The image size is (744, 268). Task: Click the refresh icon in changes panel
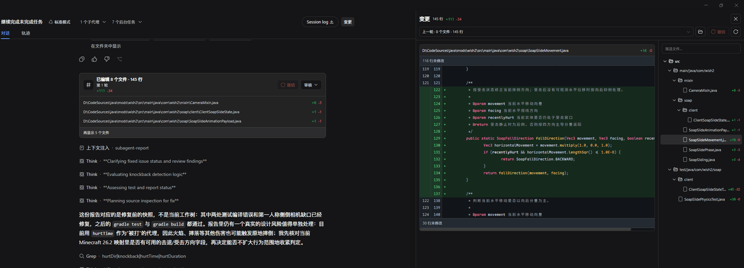coord(735,31)
